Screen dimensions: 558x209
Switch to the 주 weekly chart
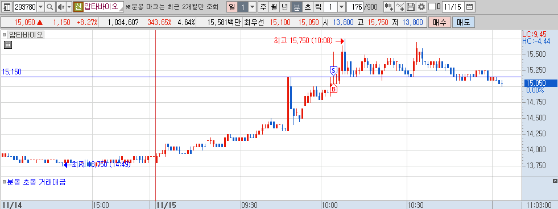pos(263,7)
